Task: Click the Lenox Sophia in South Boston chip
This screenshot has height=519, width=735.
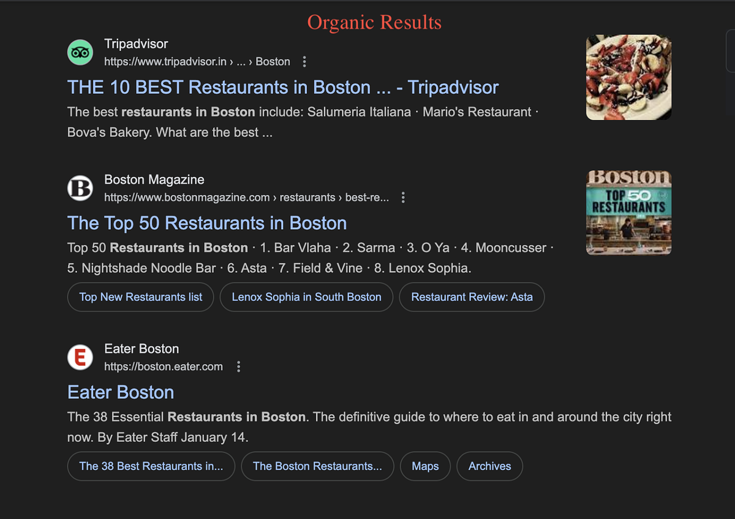Action: [306, 297]
